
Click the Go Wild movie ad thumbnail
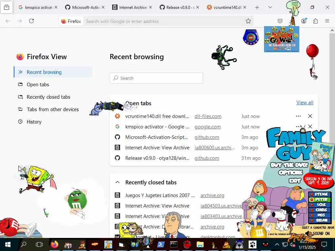click(x=282, y=39)
